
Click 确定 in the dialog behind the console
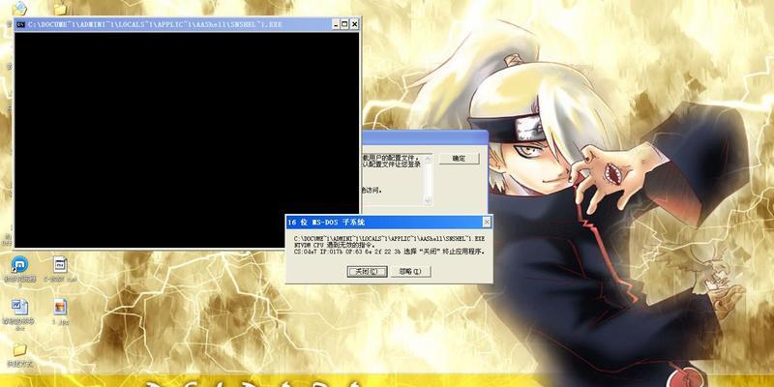pos(459,159)
